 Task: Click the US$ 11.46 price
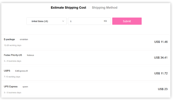(x=161, y=42)
